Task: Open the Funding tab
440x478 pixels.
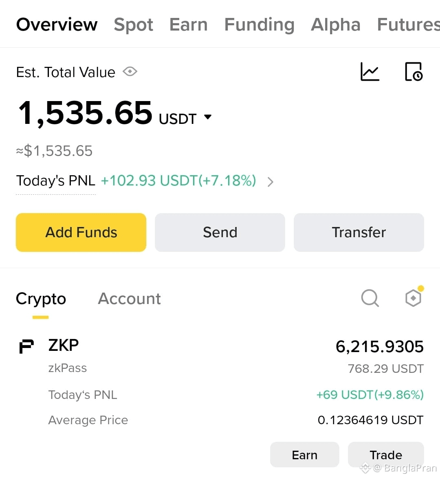Action: pyautogui.click(x=259, y=25)
